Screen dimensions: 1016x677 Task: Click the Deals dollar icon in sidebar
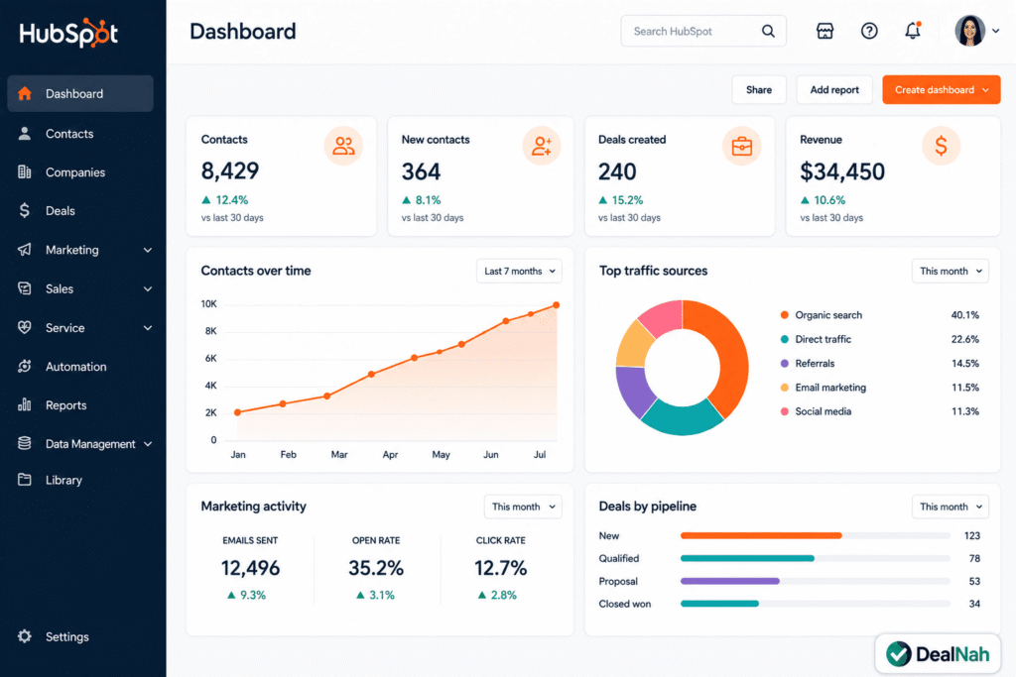pyautogui.click(x=25, y=210)
